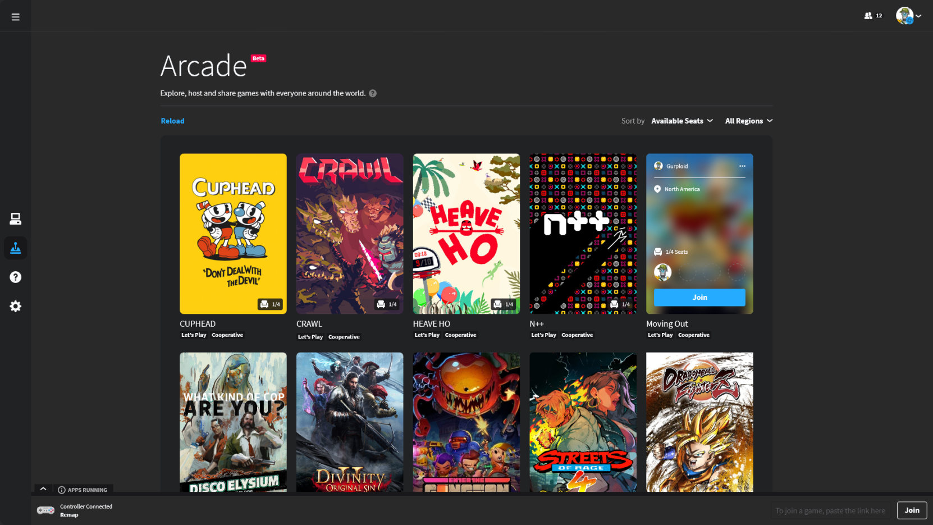This screenshot has height=525, width=933.
Task: Expand the Sort by Available Seats dropdown
Action: coord(682,121)
